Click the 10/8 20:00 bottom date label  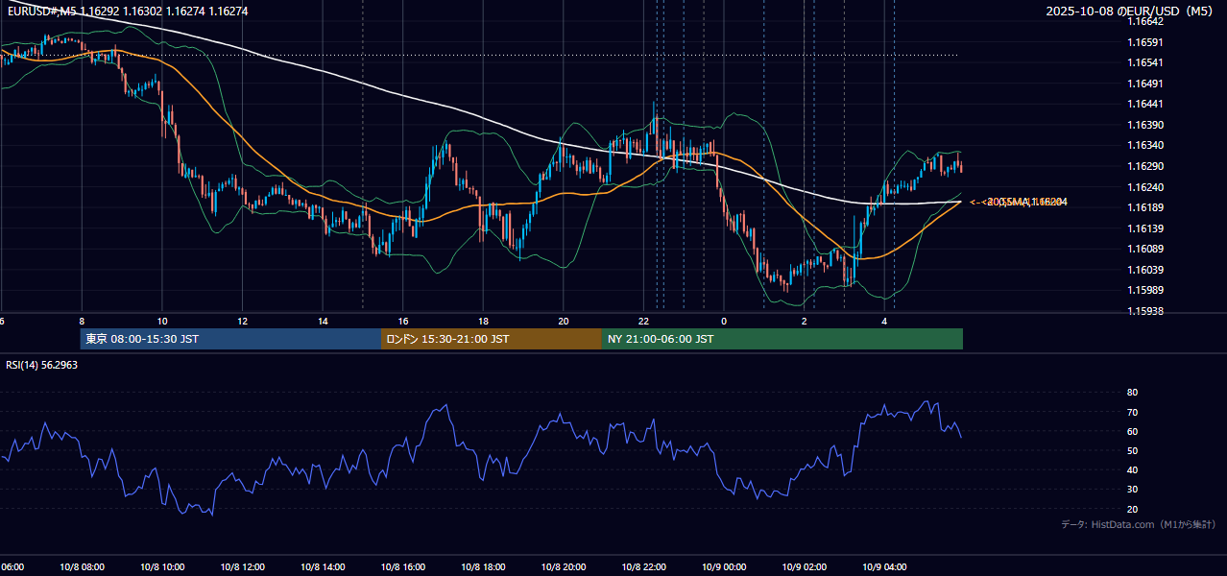(x=564, y=567)
